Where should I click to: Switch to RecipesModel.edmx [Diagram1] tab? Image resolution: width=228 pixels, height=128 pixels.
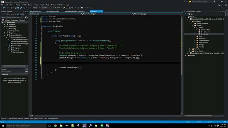74,11
